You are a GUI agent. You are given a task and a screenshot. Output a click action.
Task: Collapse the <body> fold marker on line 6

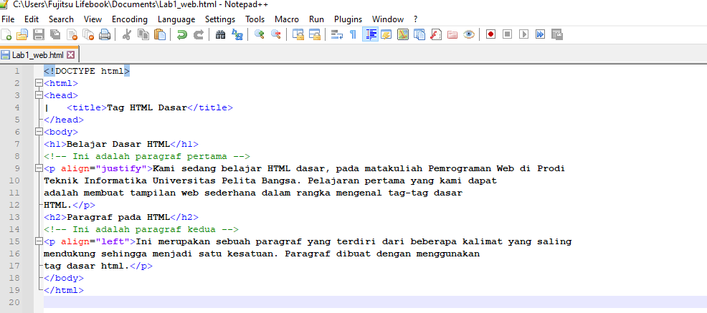pyautogui.click(x=38, y=132)
